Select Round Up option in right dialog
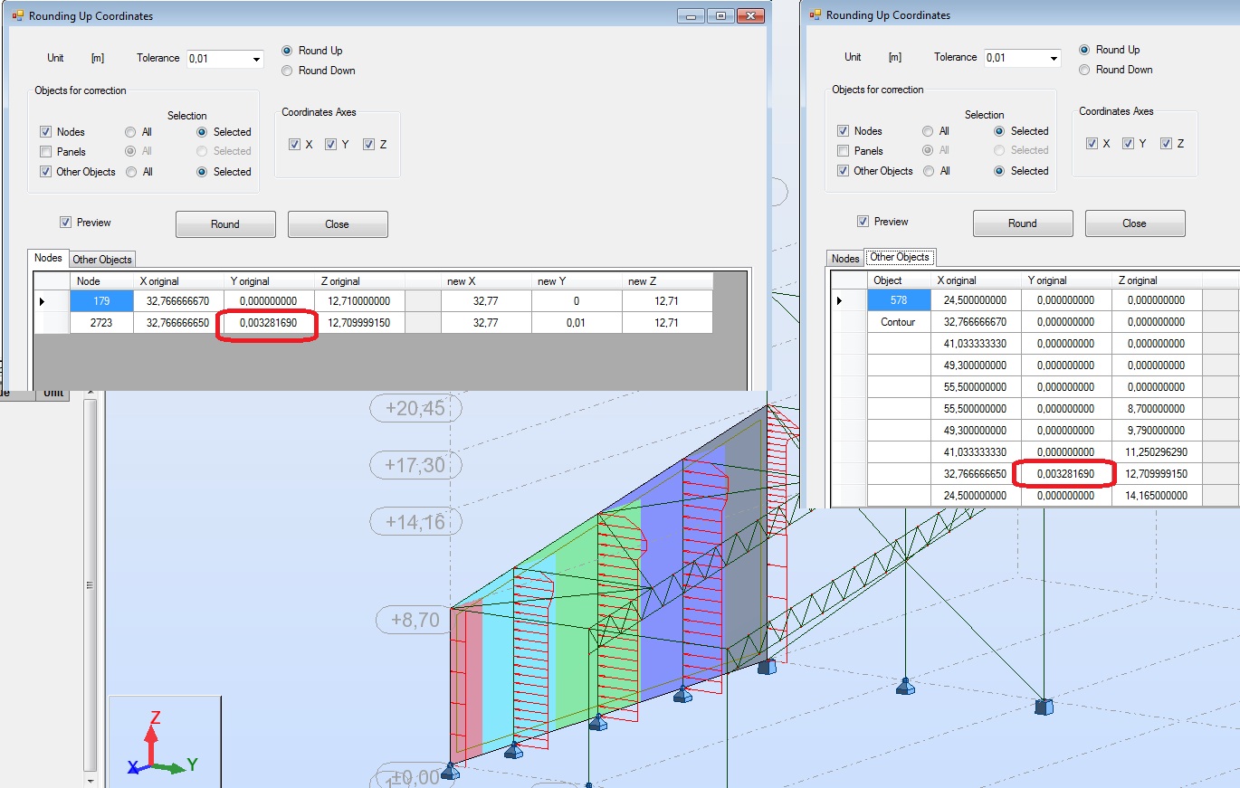This screenshot has width=1240, height=788. (1084, 50)
